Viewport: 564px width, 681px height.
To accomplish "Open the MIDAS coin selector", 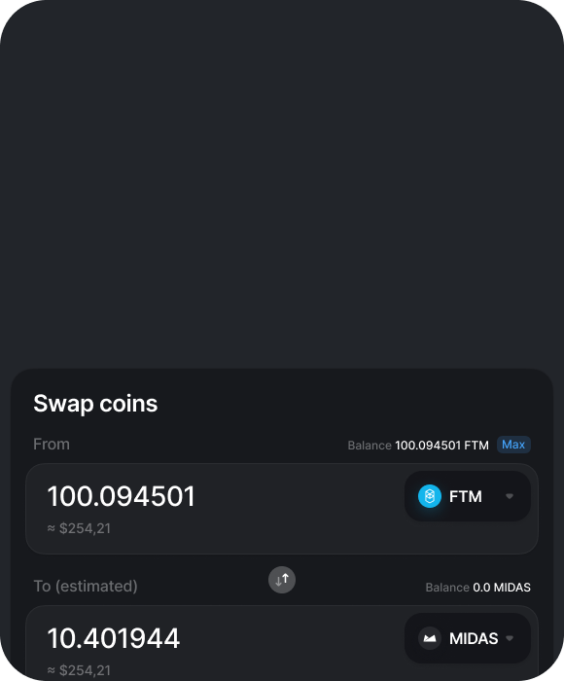I will tap(468, 638).
